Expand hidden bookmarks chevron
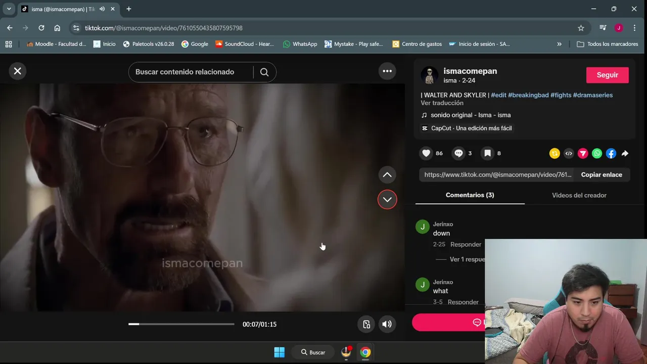Image resolution: width=647 pixels, height=364 pixels. (559, 44)
